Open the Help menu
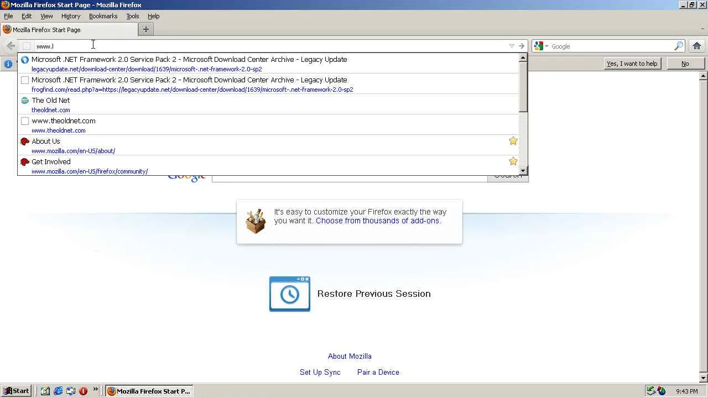The image size is (708, 398). click(x=153, y=16)
